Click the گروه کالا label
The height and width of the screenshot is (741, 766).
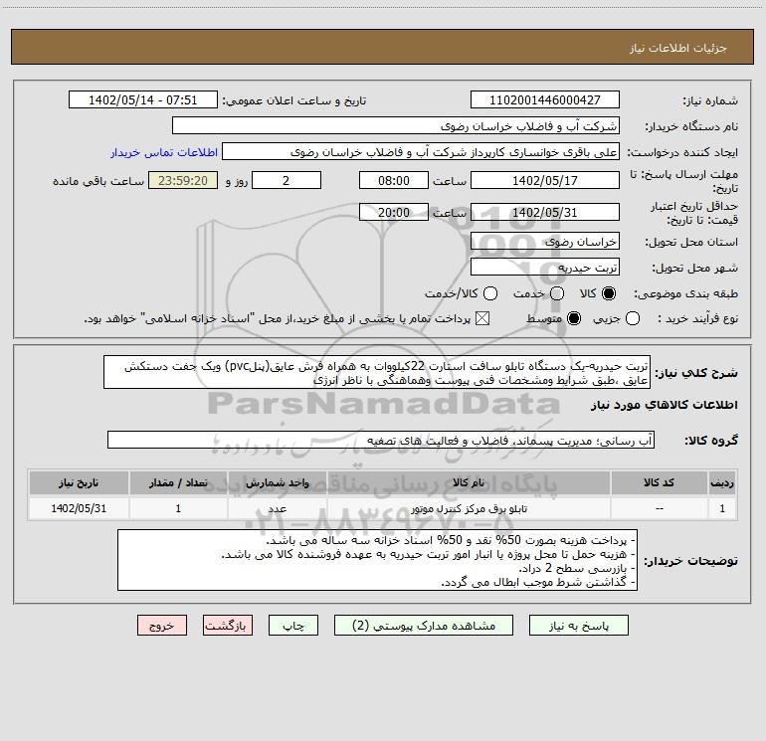(x=711, y=441)
